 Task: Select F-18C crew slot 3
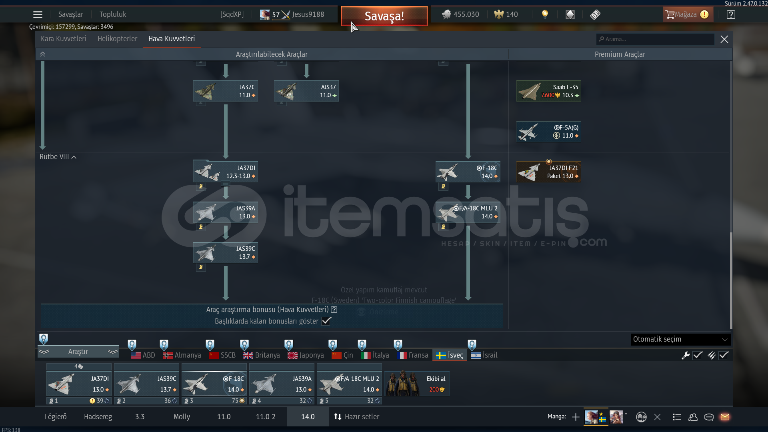pyautogui.click(x=214, y=384)
